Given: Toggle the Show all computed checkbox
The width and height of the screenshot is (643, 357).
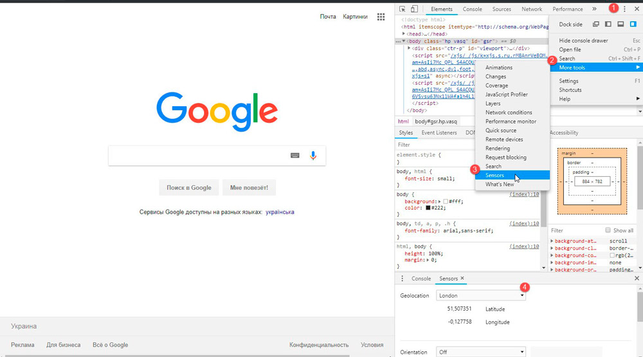Looking at the screenshot, I should pos(608,230).
